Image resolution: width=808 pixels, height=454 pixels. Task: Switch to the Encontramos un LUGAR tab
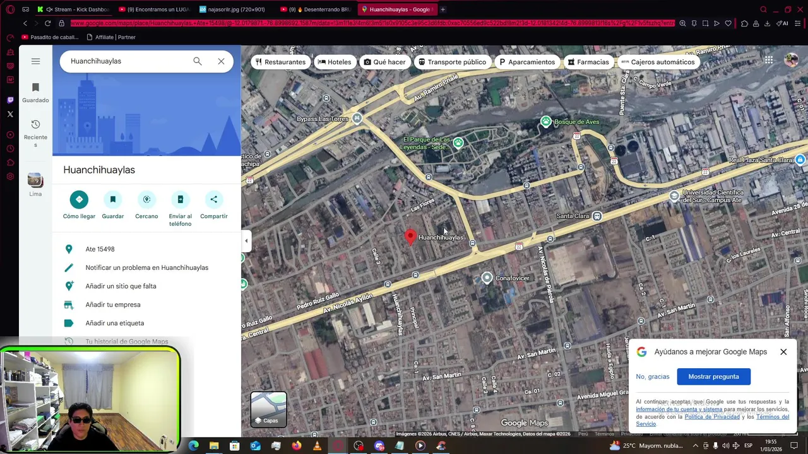(x=155, y=9)
